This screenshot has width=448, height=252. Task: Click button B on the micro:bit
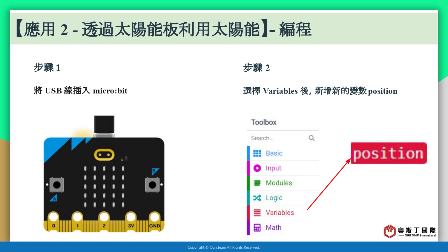tap(152, 185)
